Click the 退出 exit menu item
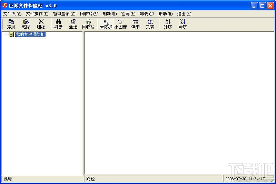The image size is (276, 184). [x=184, y=14]
